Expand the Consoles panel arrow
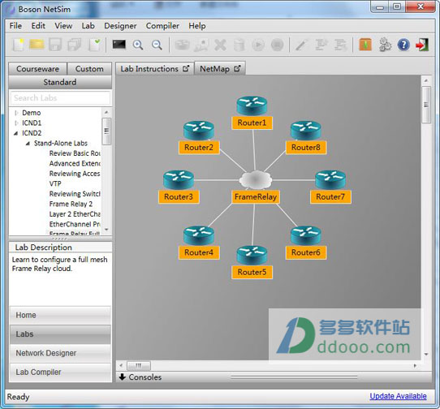The width and height of the screenshot is (440, 409). tap(123, 377)
